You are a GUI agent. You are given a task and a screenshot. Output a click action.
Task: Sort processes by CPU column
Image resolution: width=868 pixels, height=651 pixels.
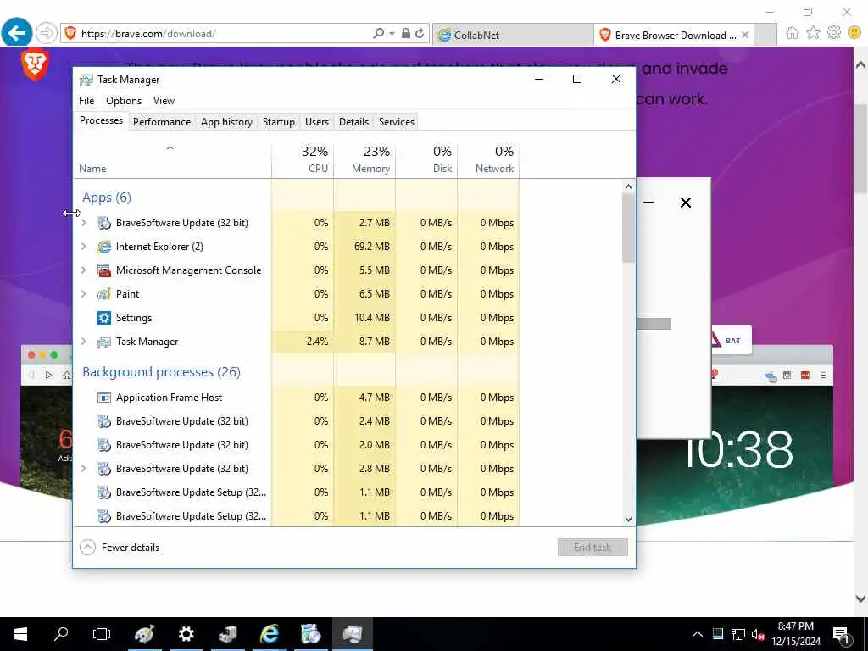tap(303, 159)
